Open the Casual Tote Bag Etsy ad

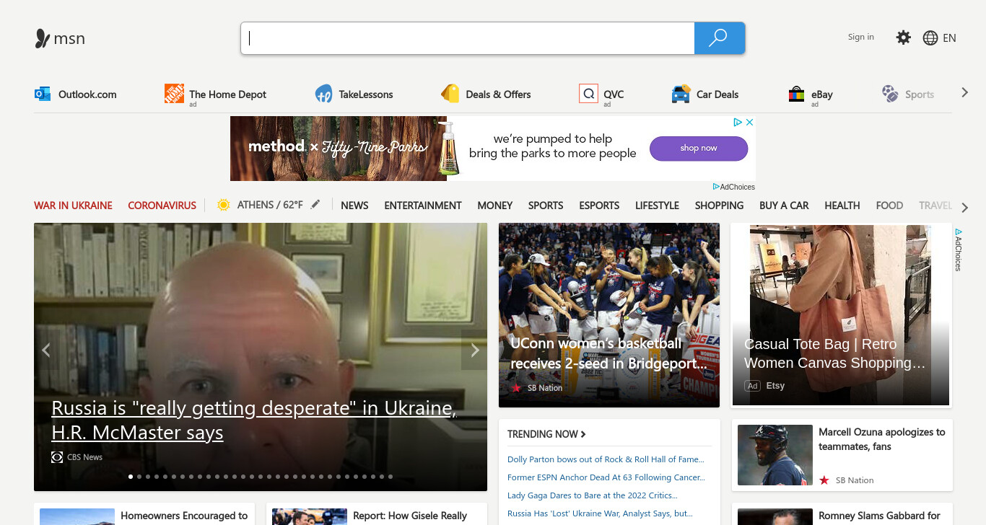click(841, 315)
